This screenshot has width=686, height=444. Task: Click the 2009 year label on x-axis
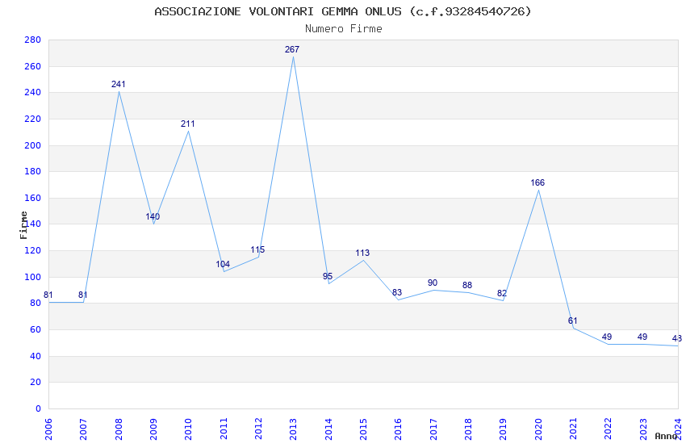153,429
